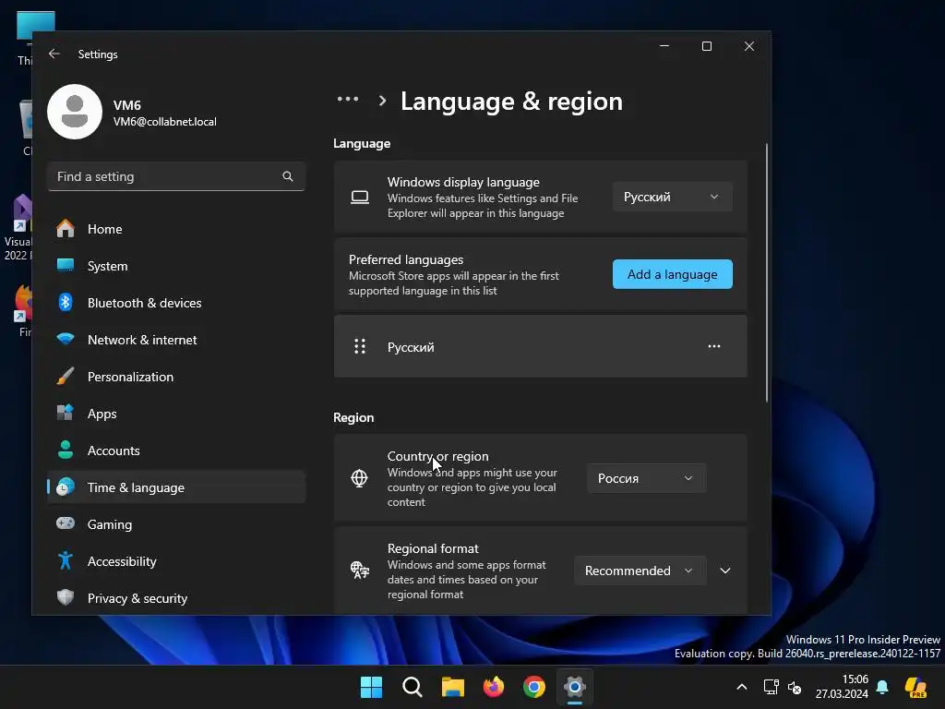Click the System monitor icon in sidebar
Image resolution: width=945 pixels, height=709 pixels.
pos(66,265)
